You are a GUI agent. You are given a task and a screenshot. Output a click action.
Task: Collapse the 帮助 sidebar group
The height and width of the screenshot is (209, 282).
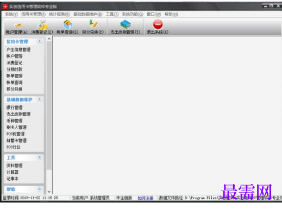click(x=39, y=189)
